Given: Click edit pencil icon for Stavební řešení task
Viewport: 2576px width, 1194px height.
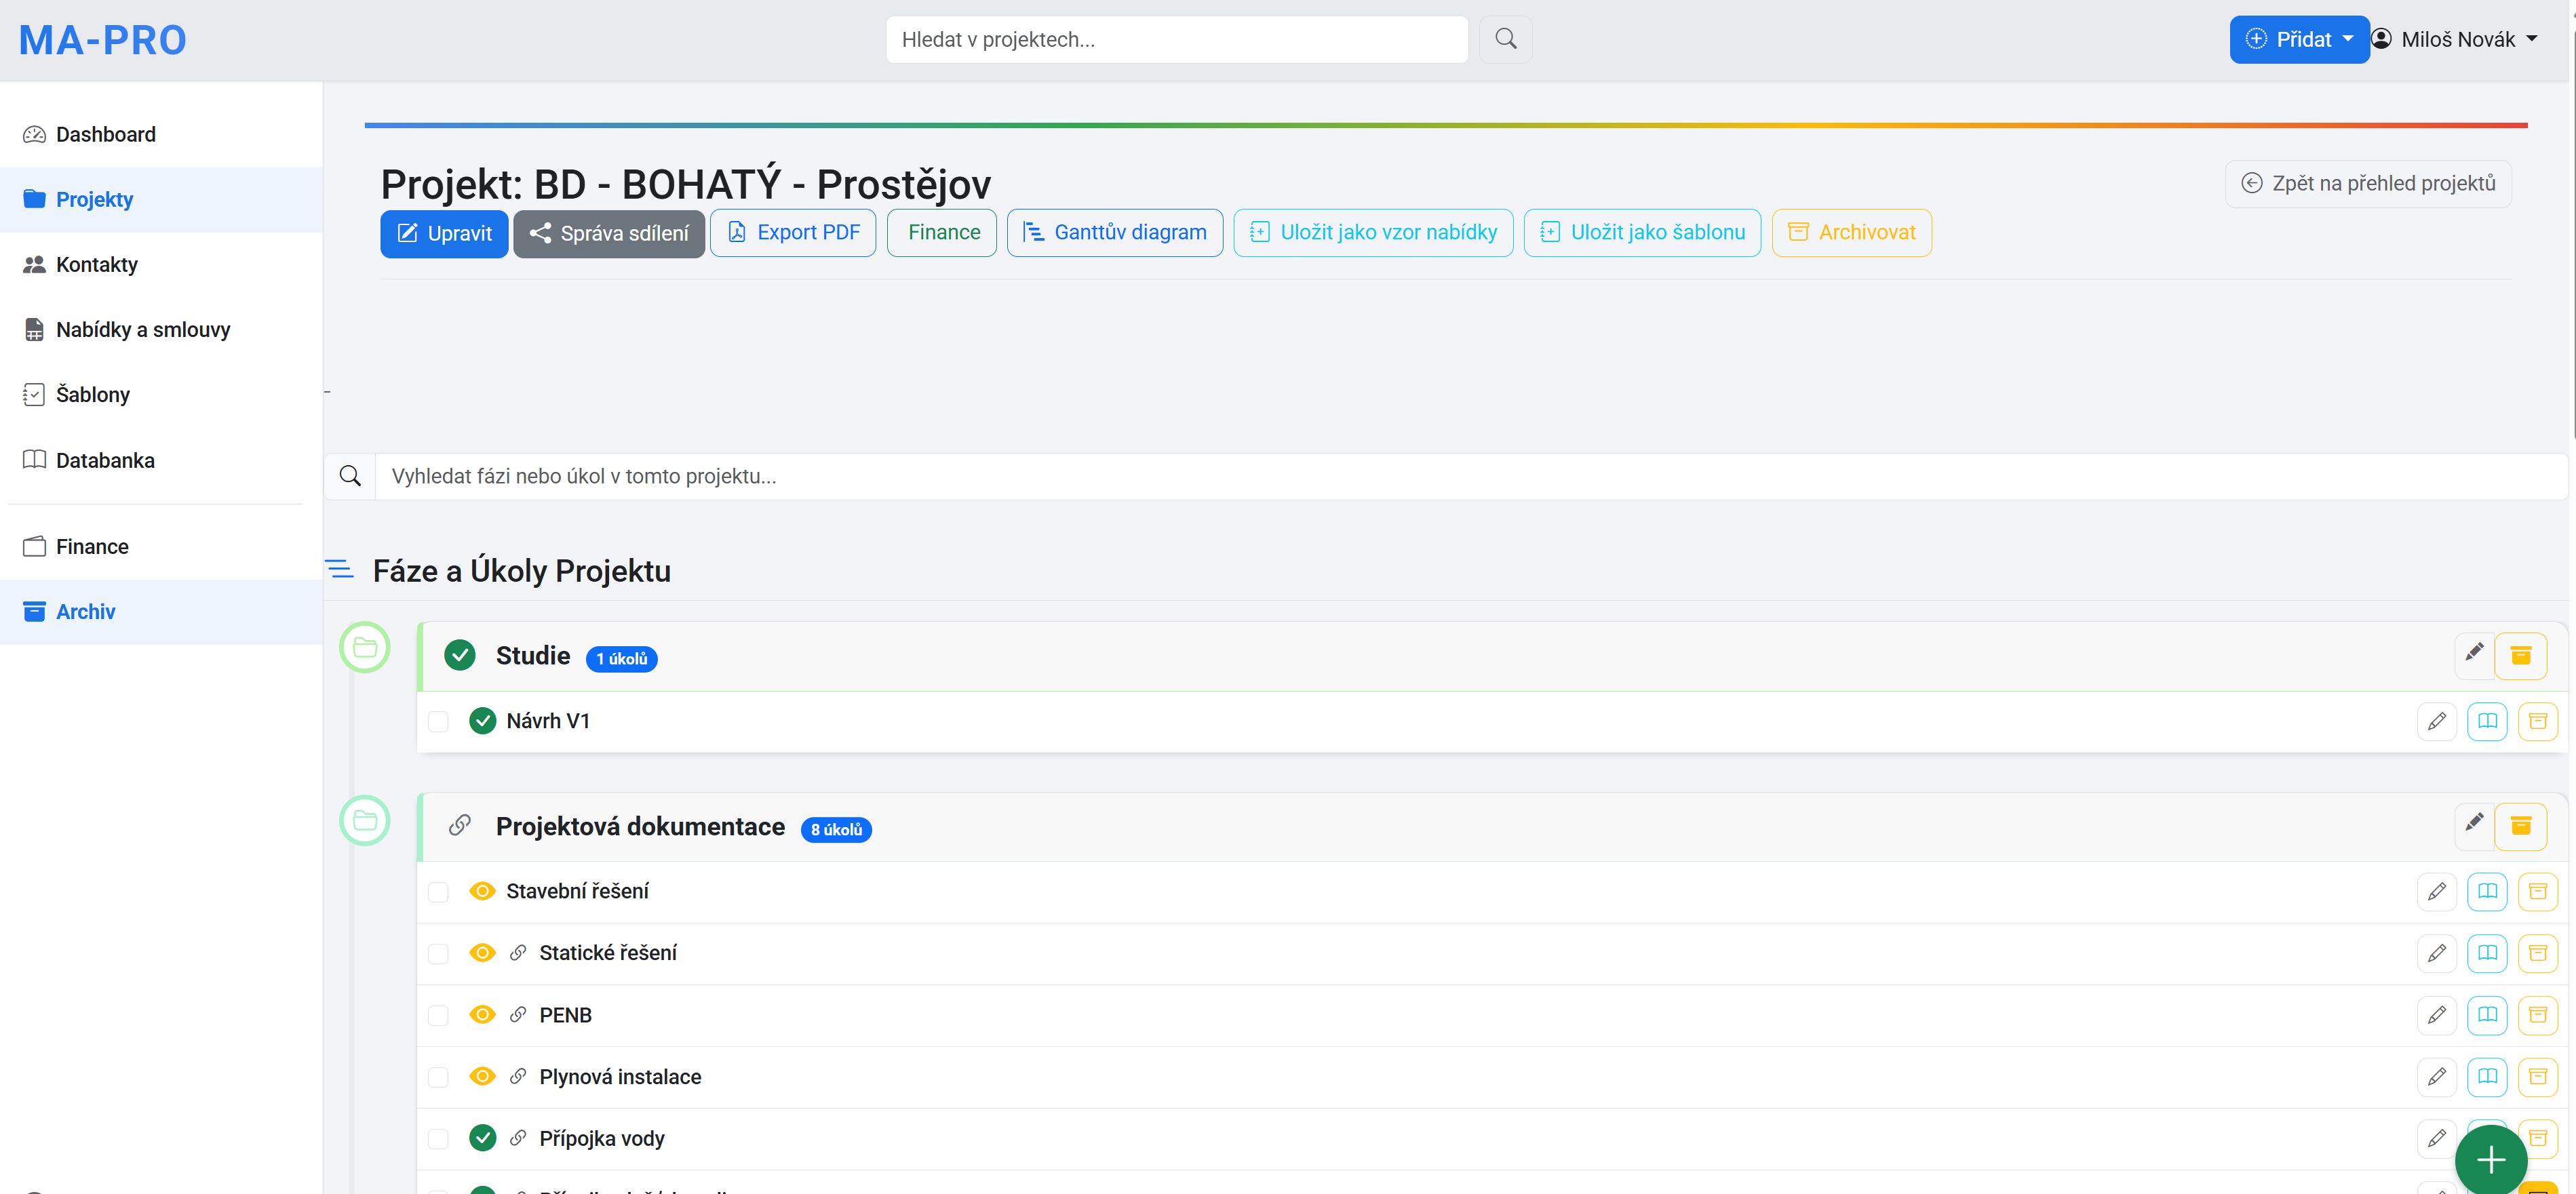Looking at the screenshot, I should pos(2436,891).
